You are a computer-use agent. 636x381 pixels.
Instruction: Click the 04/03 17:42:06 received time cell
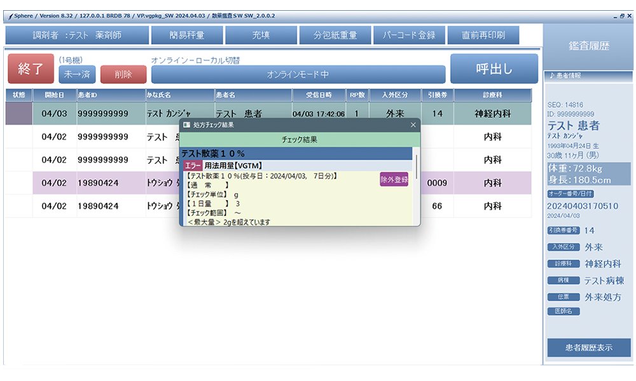tap(319, 114)
